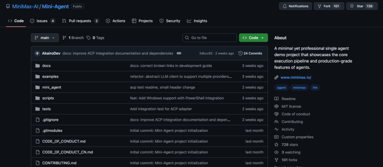Image resolution: width=383 pixels, height=167 pixels.
Task: Expand the main branch dropdown
Action: click(x=45, y=38)
